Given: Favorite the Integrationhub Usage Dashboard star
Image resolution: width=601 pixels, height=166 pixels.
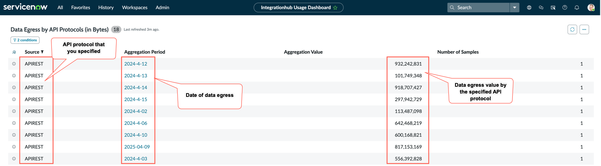Looking at the screenshot, I should pyautogui.click(x=335, y=8).
